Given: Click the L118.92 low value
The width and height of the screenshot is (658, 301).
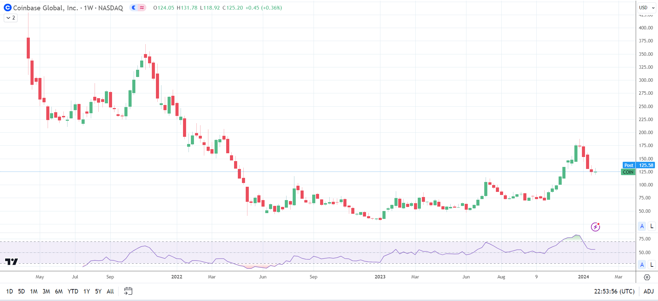Looking at the screenshot, I should [x=210, y=8].
